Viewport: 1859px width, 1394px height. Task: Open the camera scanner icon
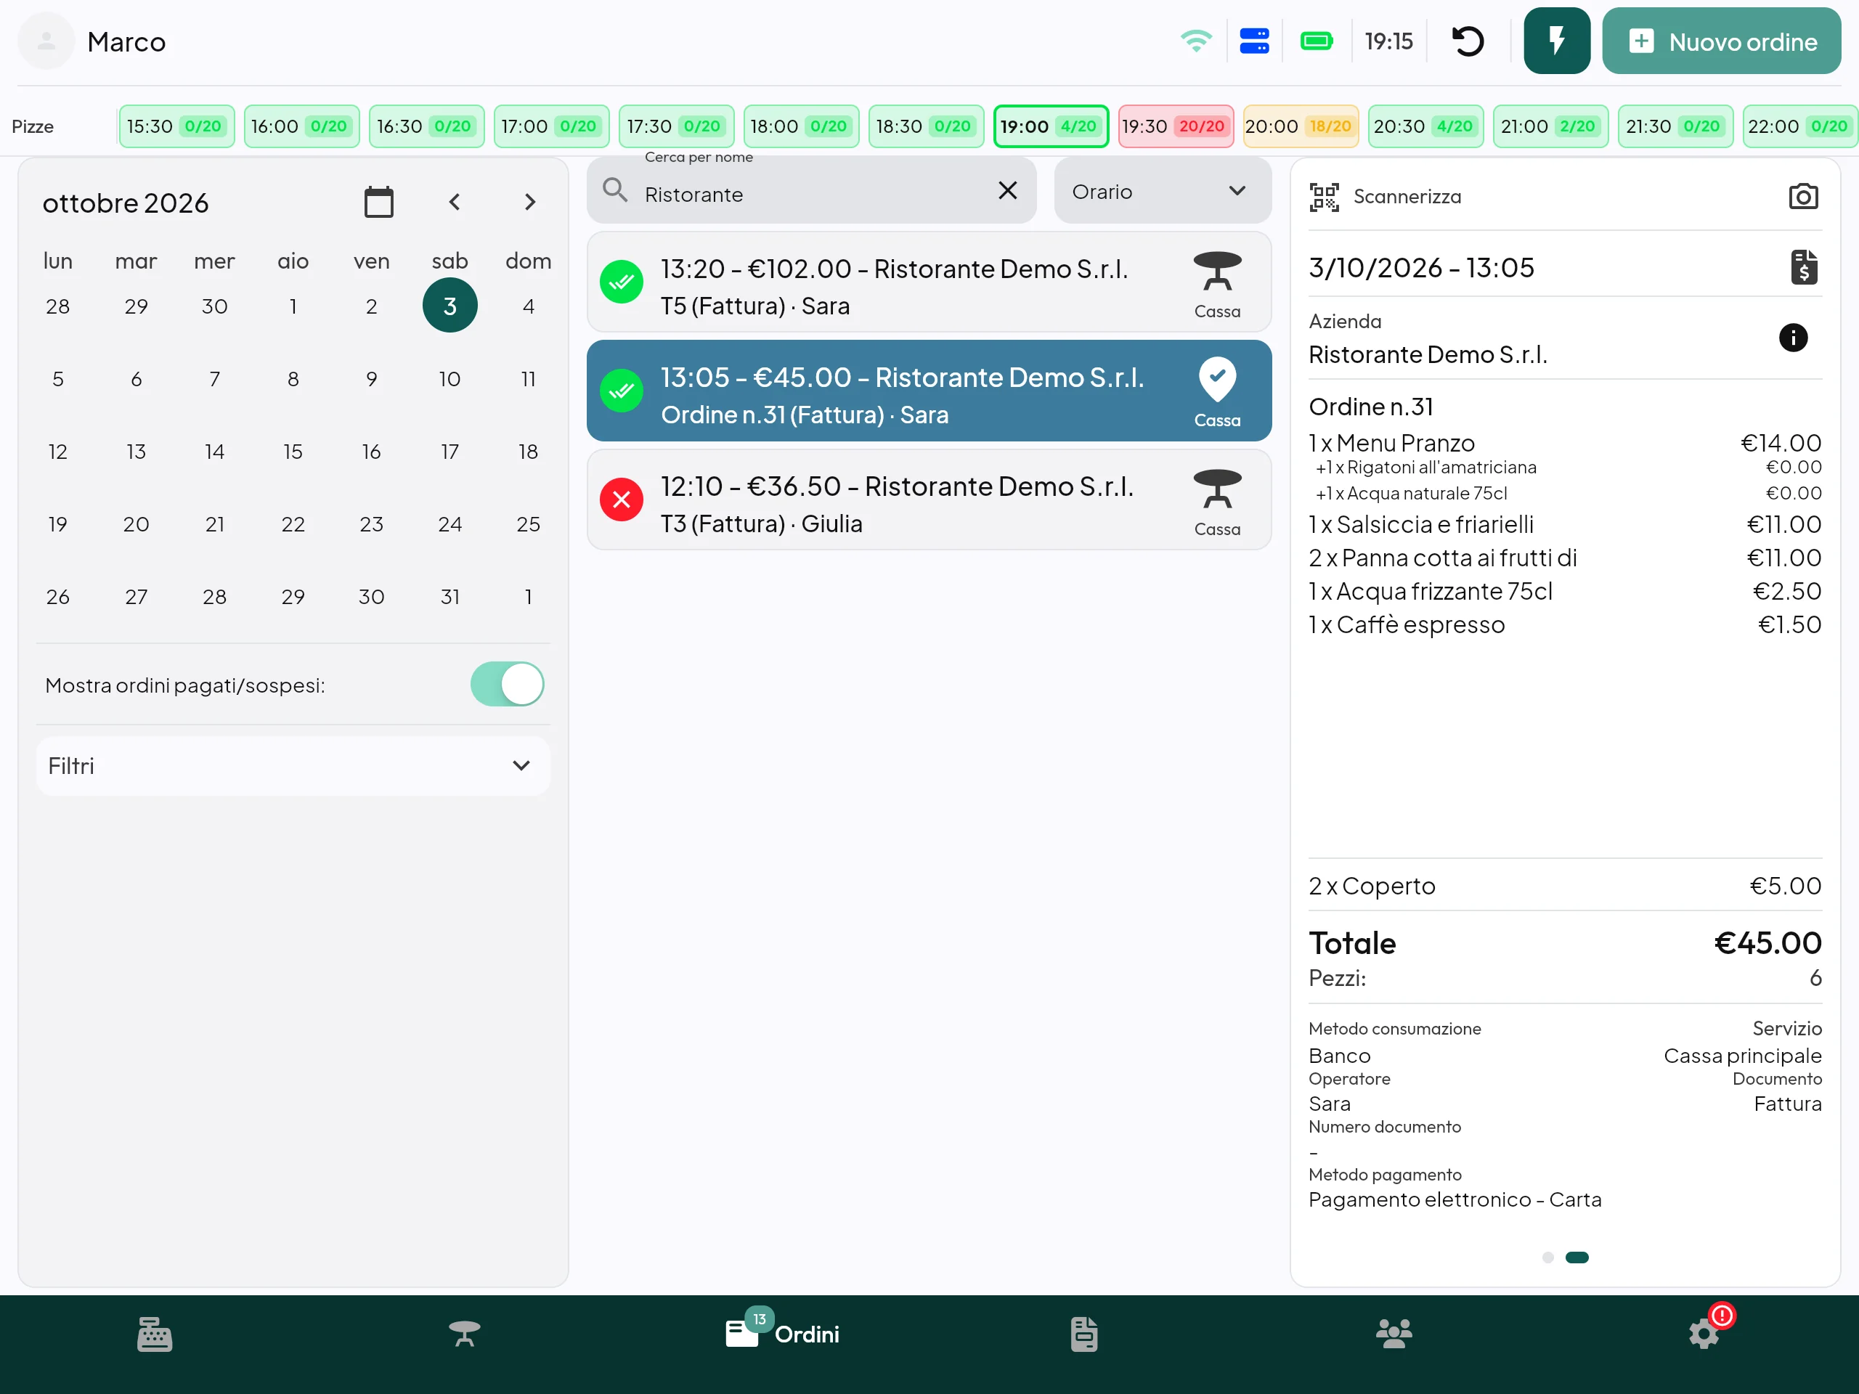click(x=1802, y=197)
